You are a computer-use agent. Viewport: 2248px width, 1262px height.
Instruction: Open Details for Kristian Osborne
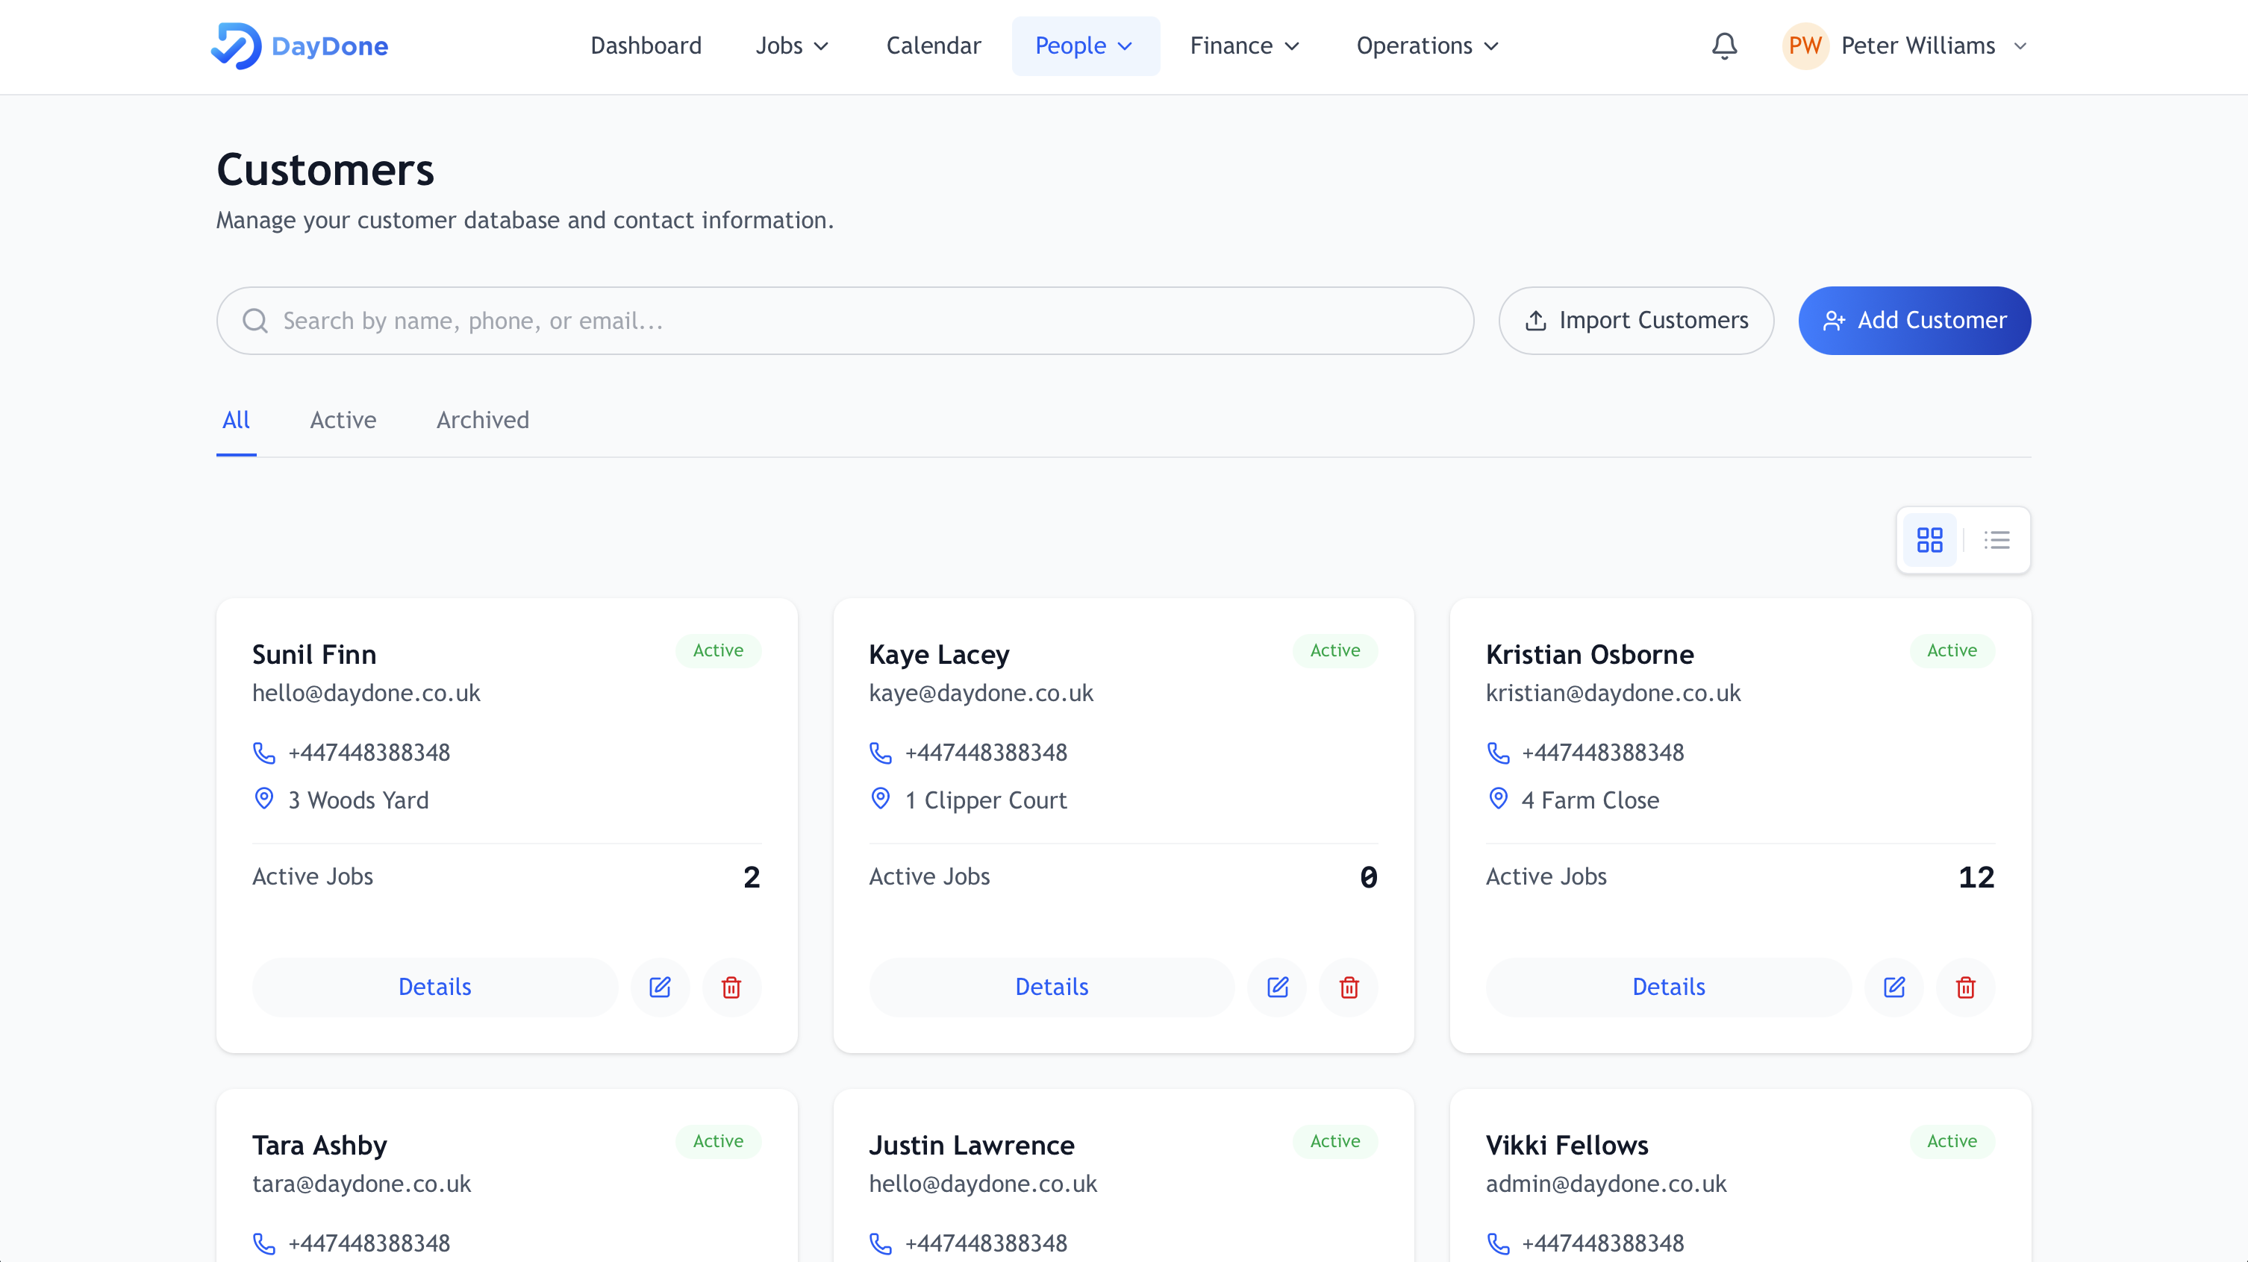click(x=1669, y=988)
